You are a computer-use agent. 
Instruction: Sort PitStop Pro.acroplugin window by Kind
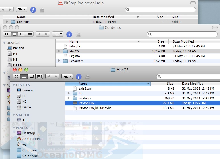(x=183, y=17)
